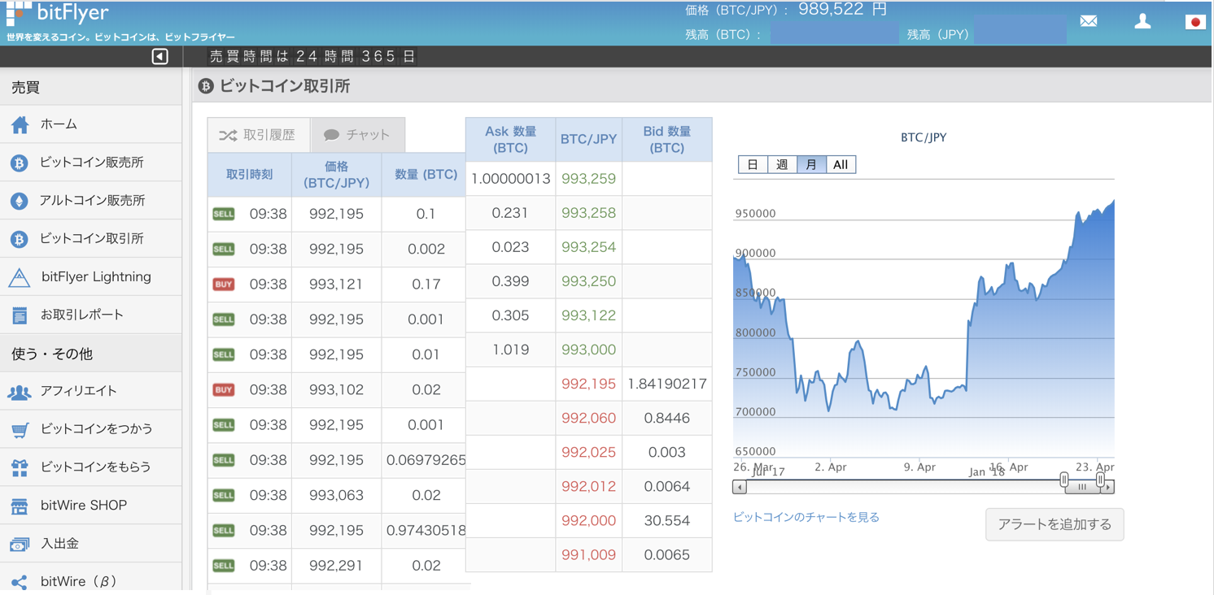Screen dimensions: 1214x595
Task: Click the bitcoin icon beside sidebar ビットコイン取引所
Action: [20, 239]
